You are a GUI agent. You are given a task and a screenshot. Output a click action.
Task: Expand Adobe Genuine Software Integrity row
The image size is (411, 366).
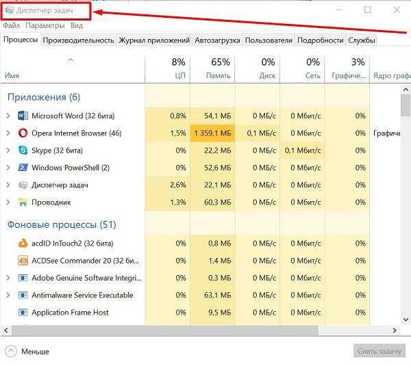8,278
